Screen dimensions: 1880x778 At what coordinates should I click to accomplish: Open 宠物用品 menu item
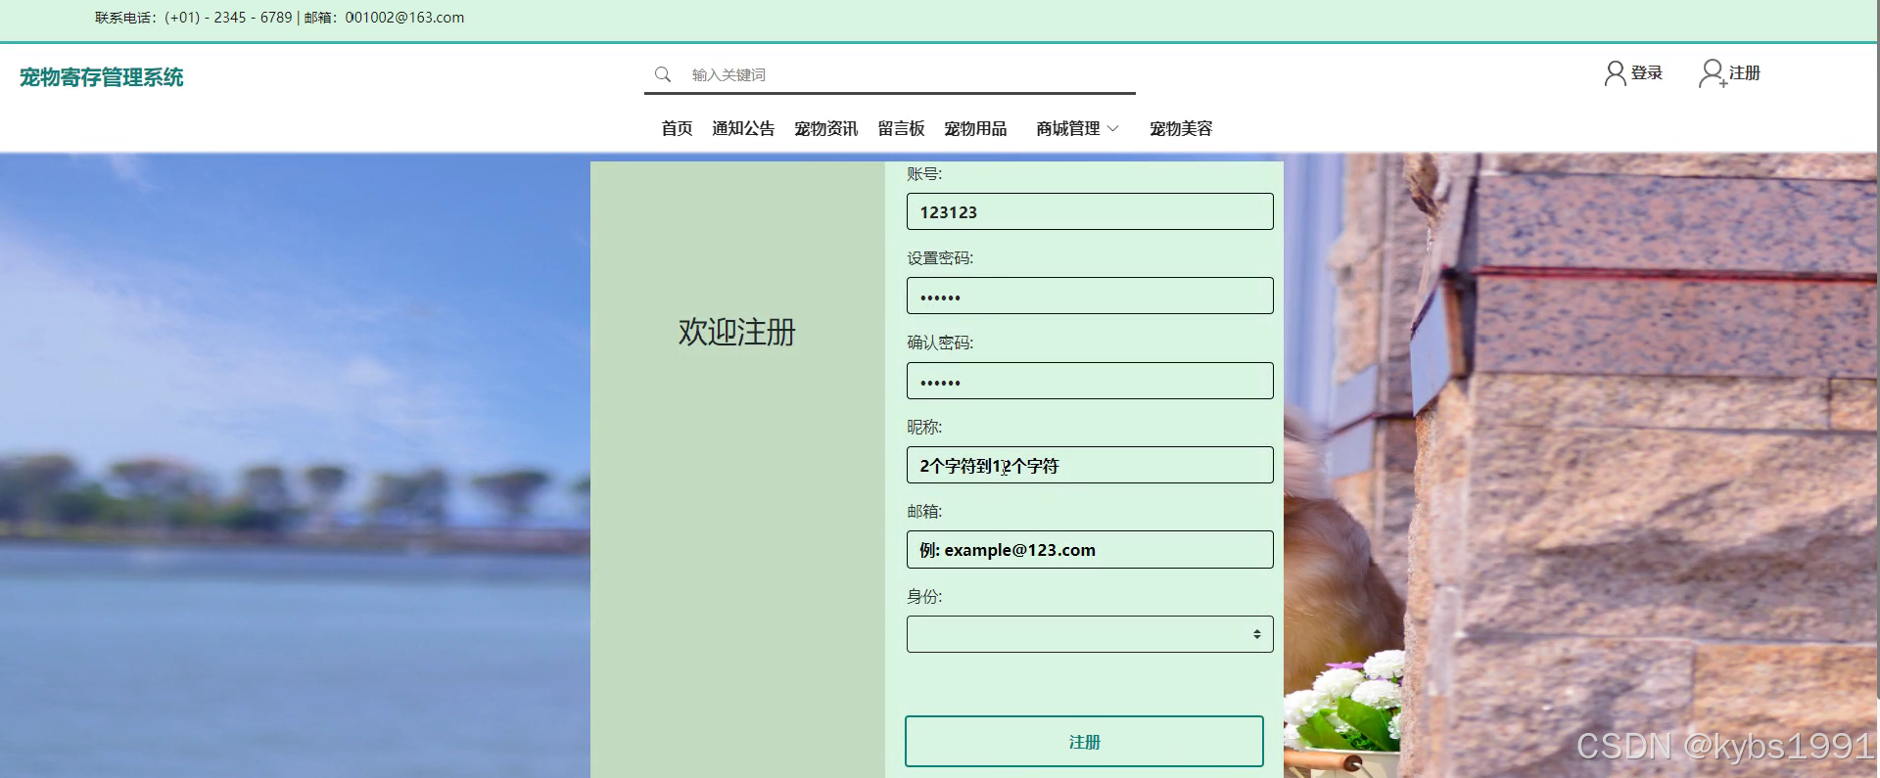tap(975, 128)
